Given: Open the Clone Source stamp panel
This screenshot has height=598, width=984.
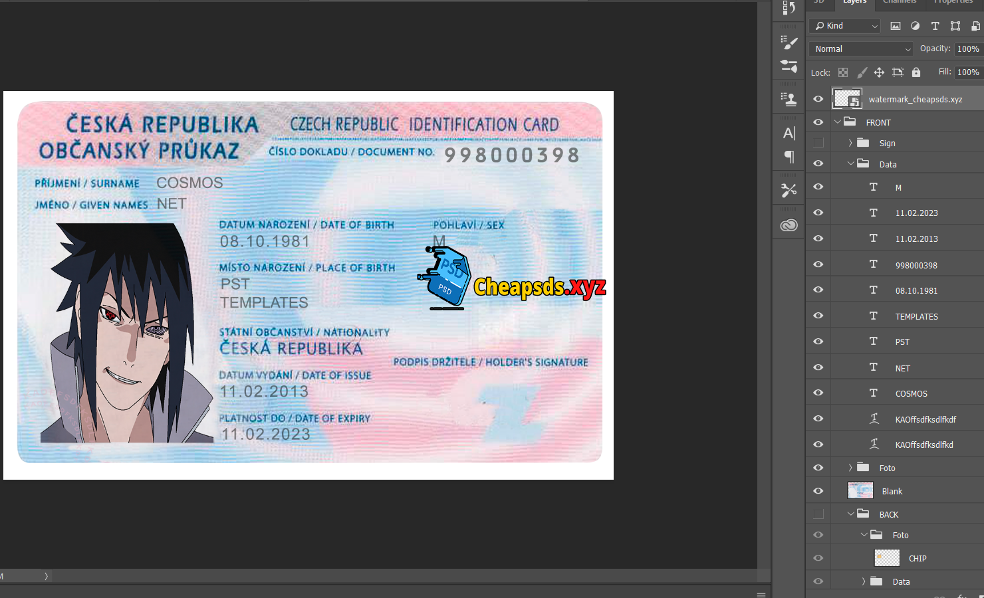Looking at the screenshot, I should click(789, 100).
